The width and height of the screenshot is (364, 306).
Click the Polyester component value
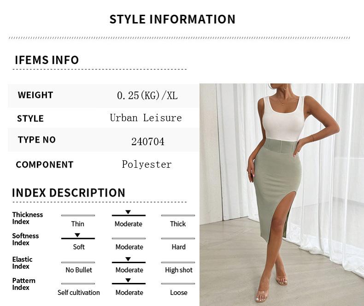pos(147,165)
